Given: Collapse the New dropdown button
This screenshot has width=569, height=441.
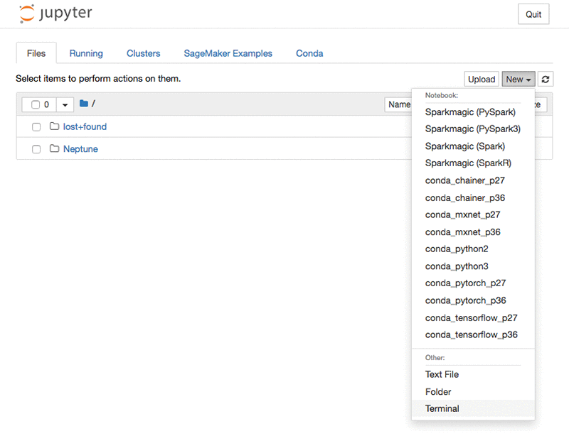Looking at the screenshot, I should [519, 79].
